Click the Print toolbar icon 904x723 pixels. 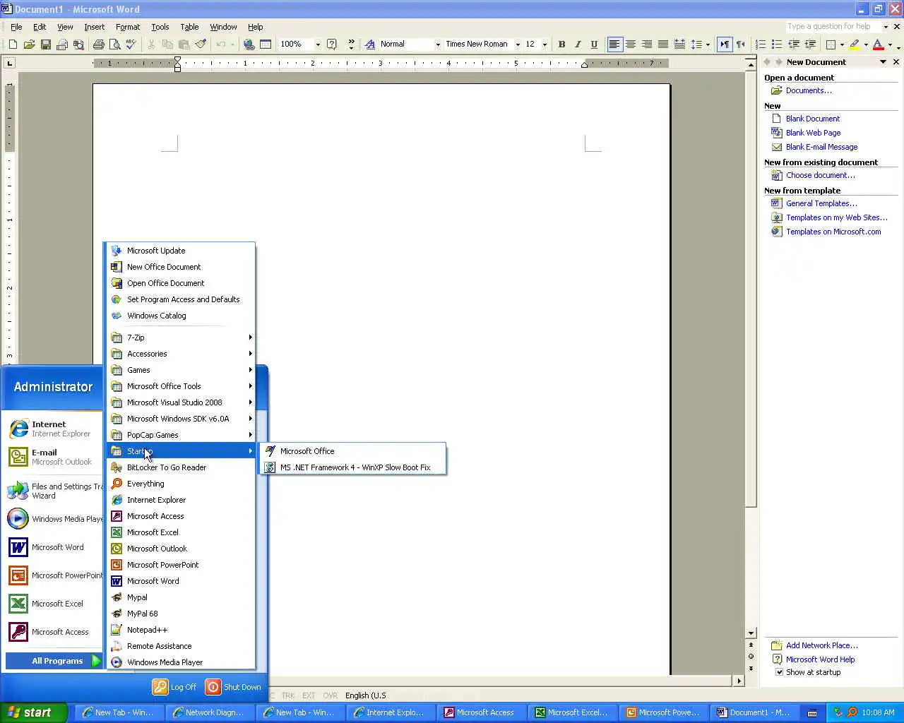99,44
